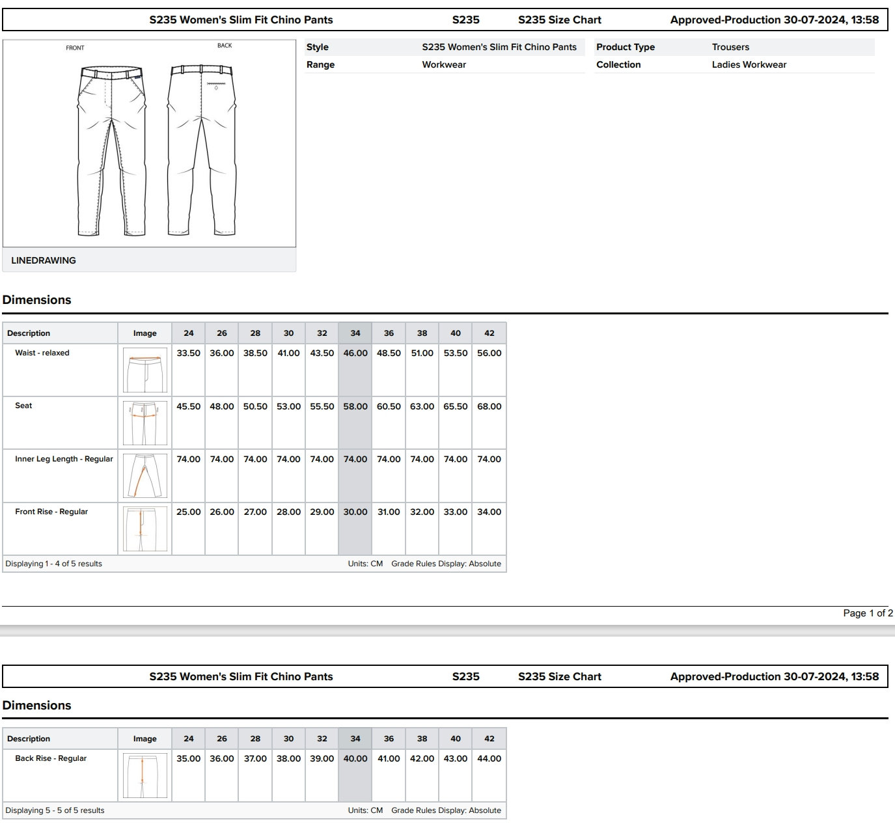
Task: Open the Front Rise measurement diagram
Action: point(145,529)
